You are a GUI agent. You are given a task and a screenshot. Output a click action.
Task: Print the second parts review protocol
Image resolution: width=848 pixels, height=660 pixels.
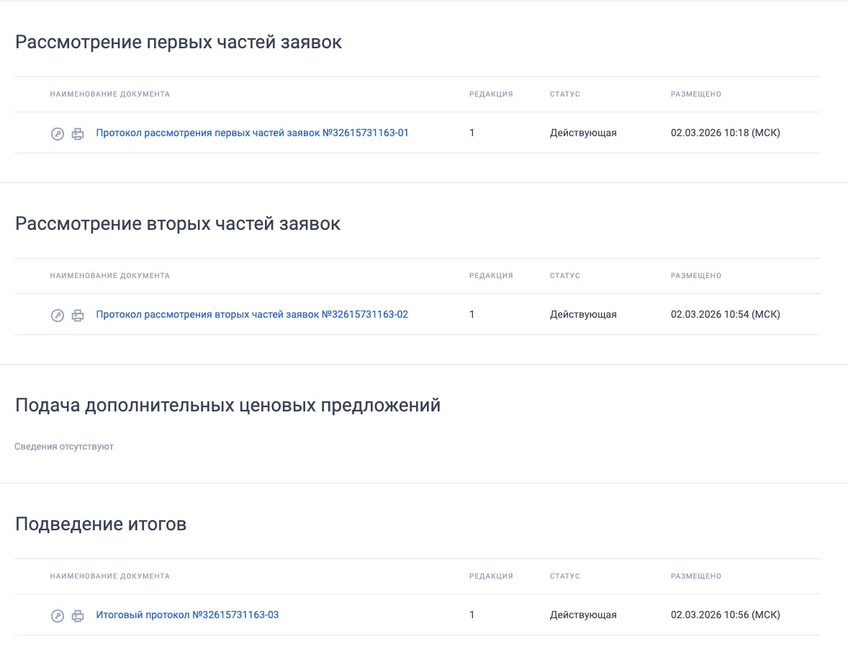point(78,315)
